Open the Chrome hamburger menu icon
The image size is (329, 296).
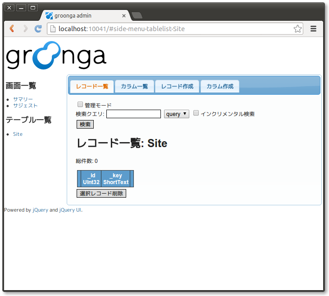(x=313, y=29)
